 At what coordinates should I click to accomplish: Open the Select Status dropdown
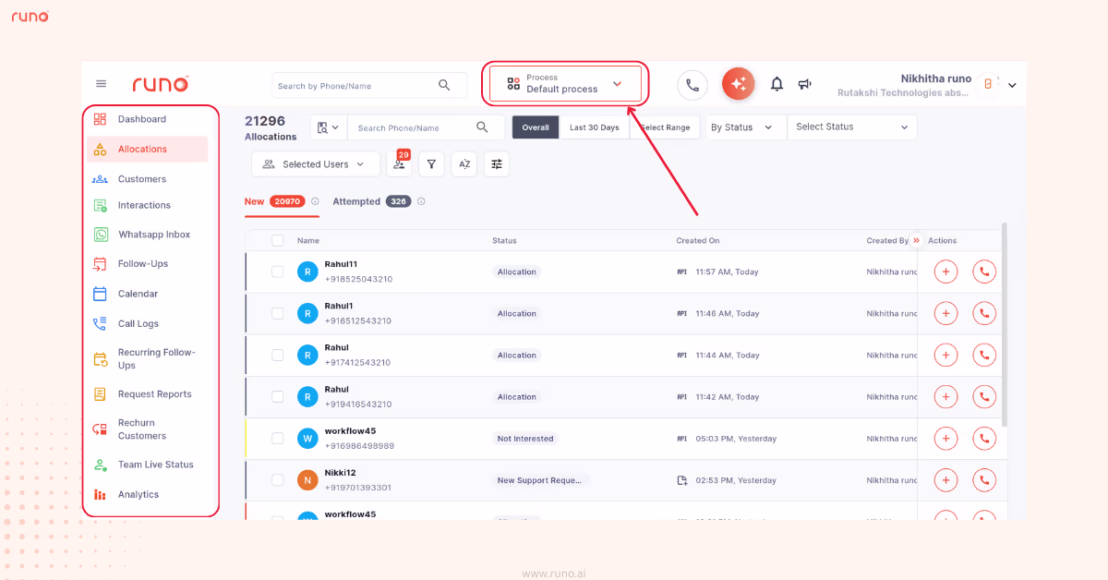pyautogui.click(x=850, y=127)
